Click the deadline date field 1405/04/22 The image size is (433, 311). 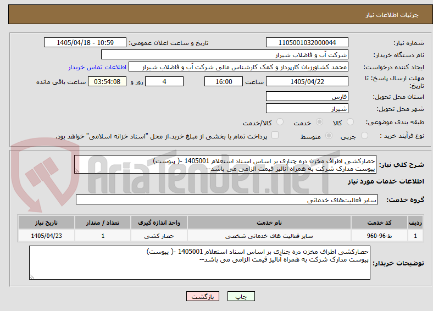307,81
